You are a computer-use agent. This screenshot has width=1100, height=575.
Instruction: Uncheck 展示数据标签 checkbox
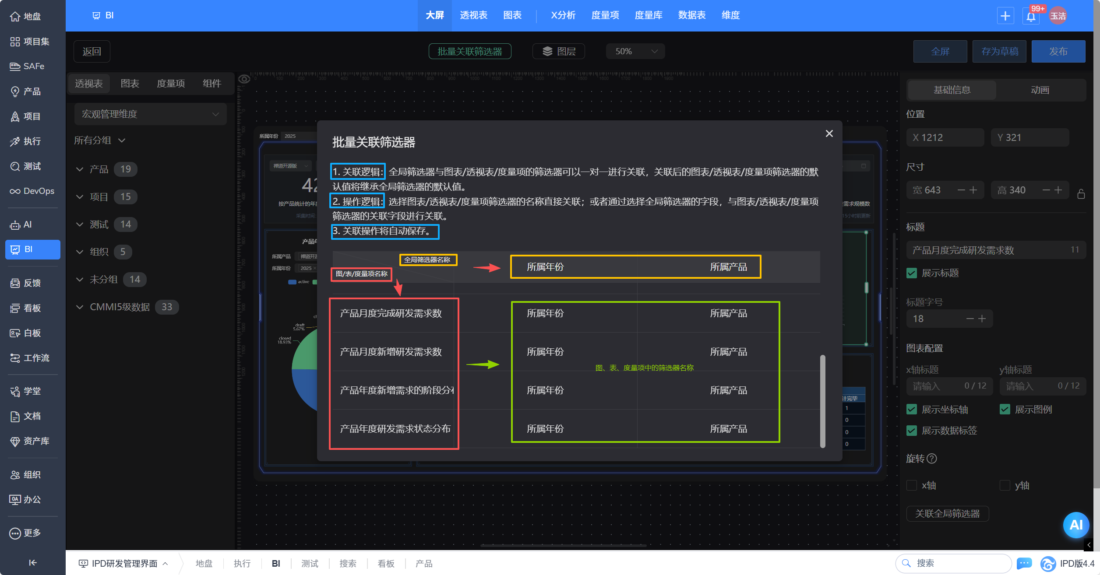(912, 431)
